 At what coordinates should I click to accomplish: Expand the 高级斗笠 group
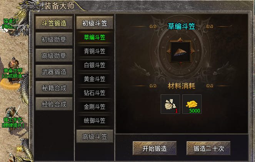(x=95, y=137)
